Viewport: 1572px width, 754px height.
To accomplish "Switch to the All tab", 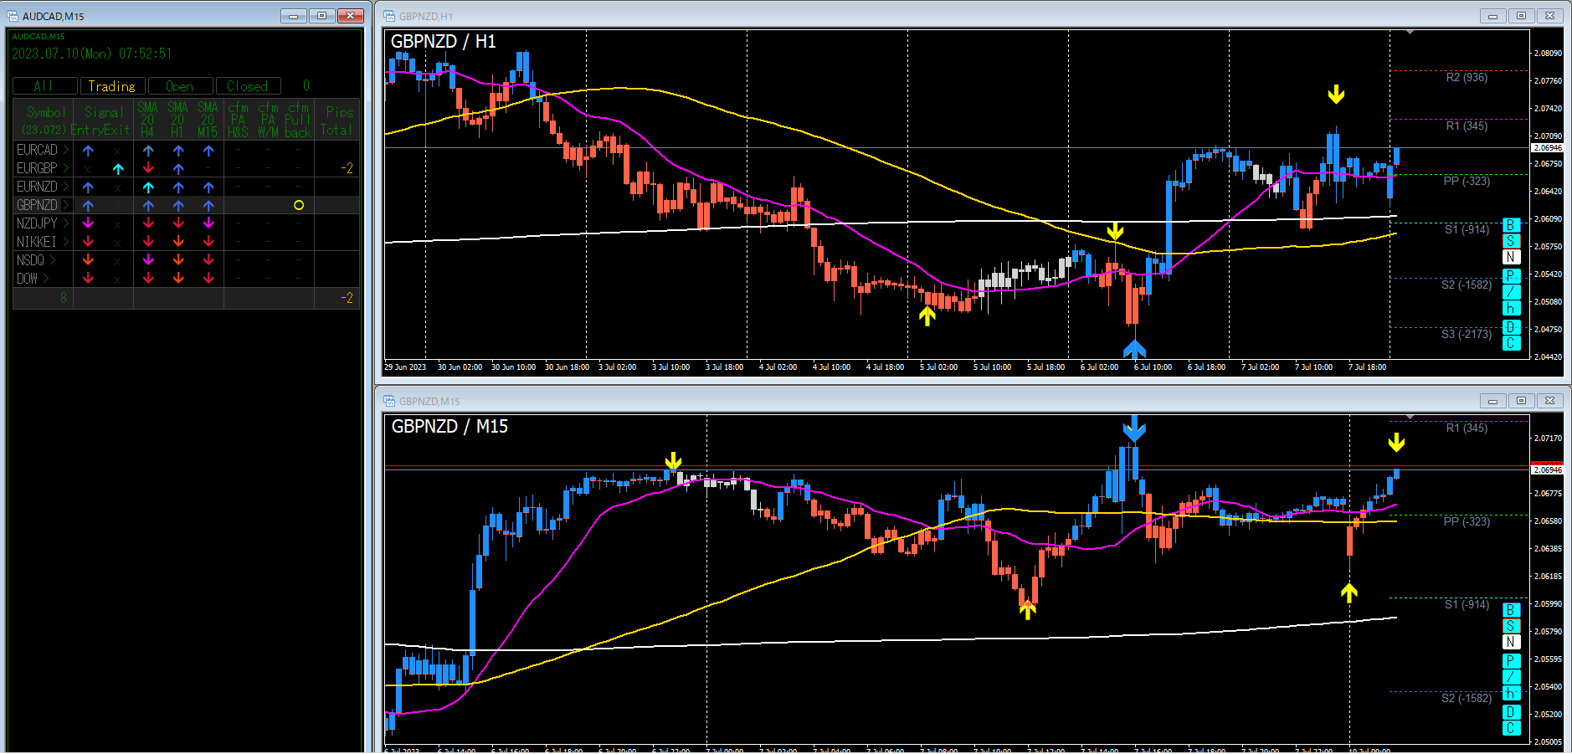I will click(45, 86).
